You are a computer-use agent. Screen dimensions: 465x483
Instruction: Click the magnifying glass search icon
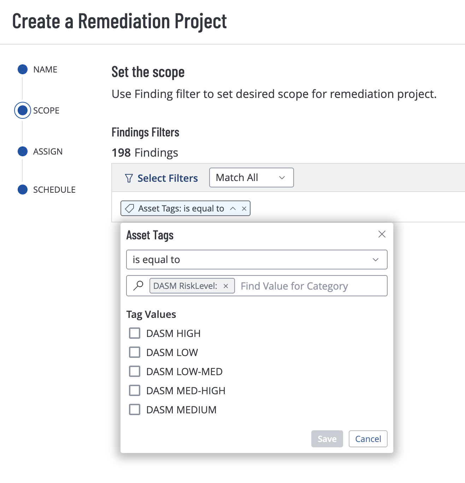pos(138,286)
